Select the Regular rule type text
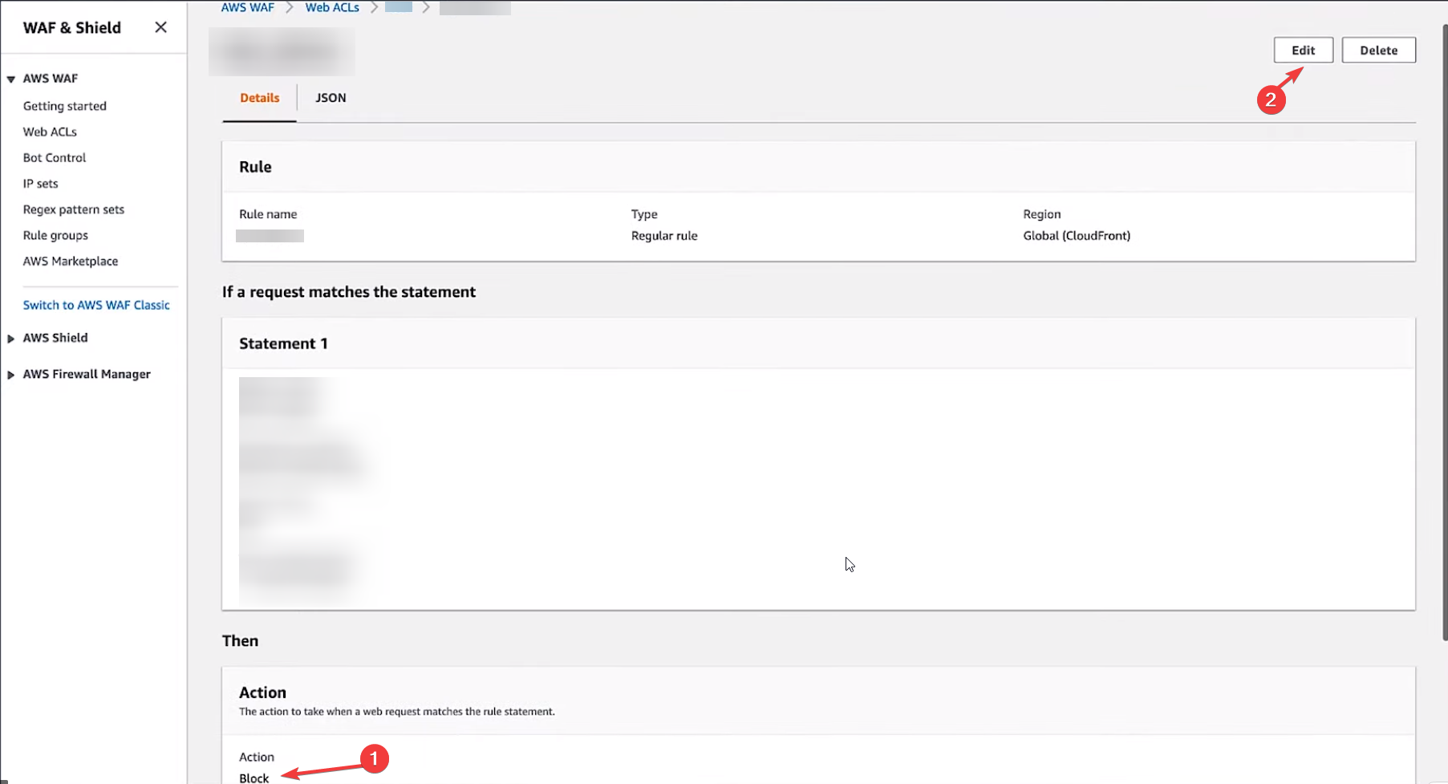This screenshot has width=1448, height=784. click(x=664, y=236)
